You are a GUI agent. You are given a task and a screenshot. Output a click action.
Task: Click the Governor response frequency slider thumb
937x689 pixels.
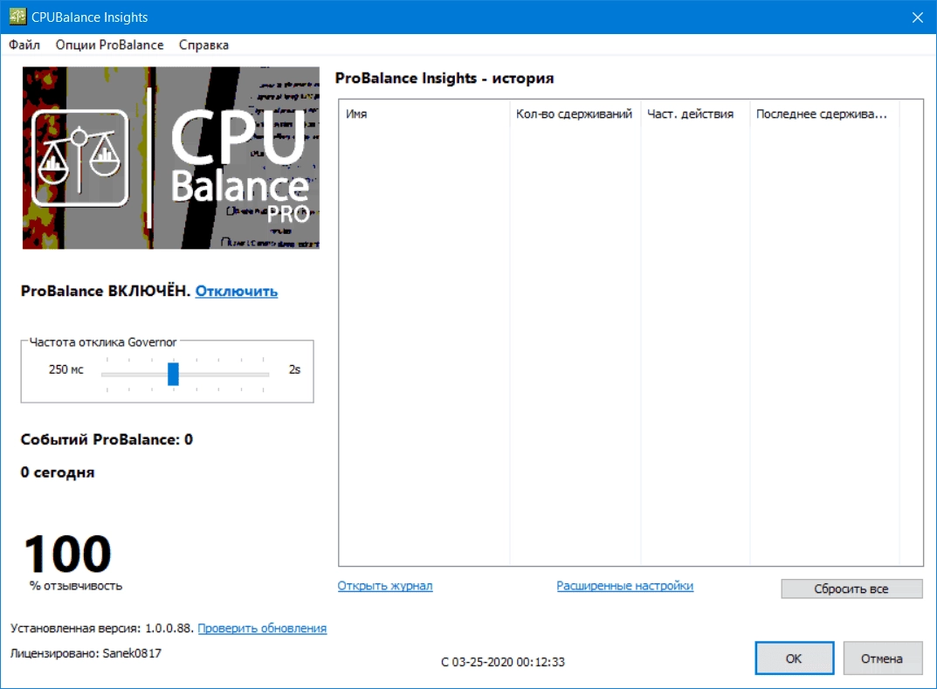point(173,374)
